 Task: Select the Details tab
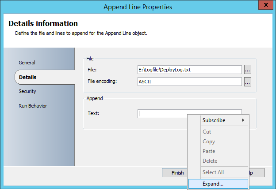point(27,77)
